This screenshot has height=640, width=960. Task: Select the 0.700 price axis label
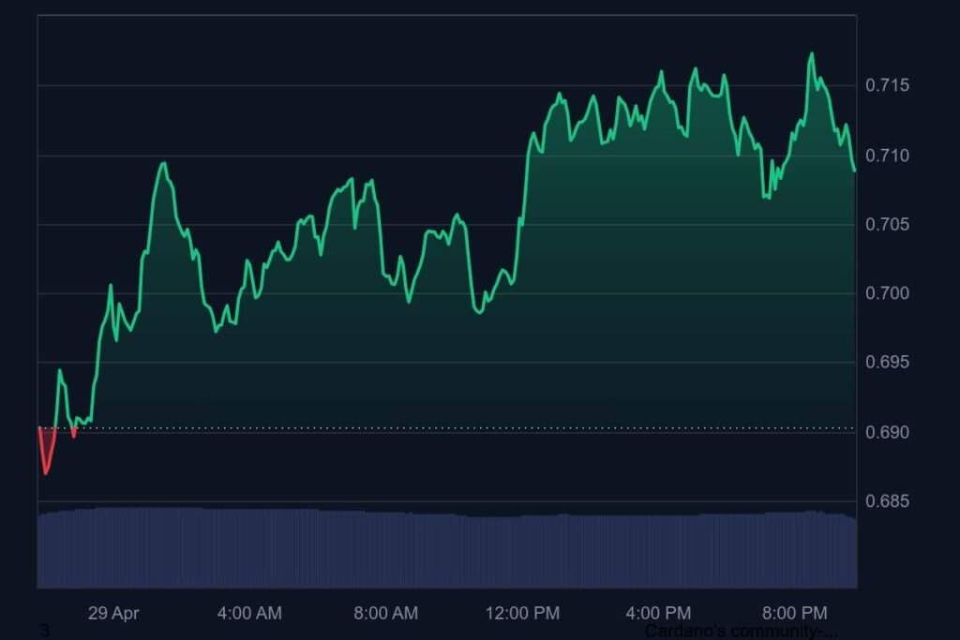pos(887,293)
